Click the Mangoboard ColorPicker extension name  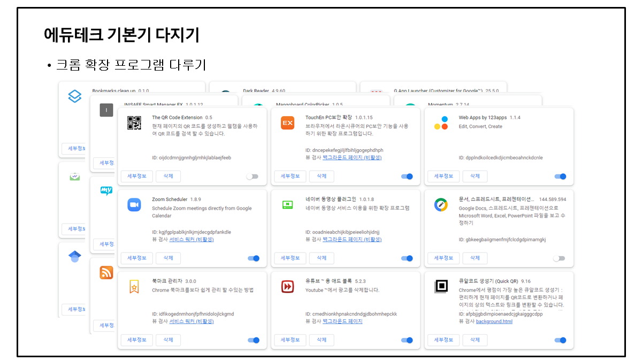pos(302,104)
